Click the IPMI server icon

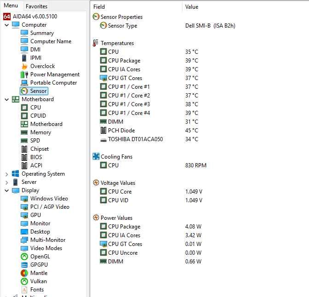tap(24, 58)
